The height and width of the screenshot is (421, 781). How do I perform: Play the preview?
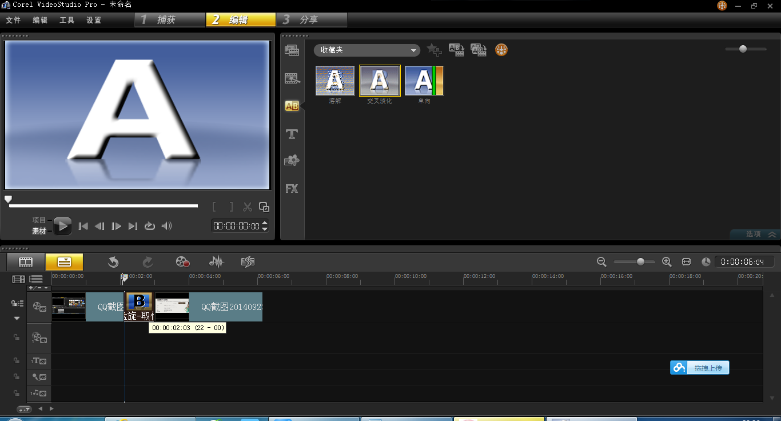pos(63,226)
